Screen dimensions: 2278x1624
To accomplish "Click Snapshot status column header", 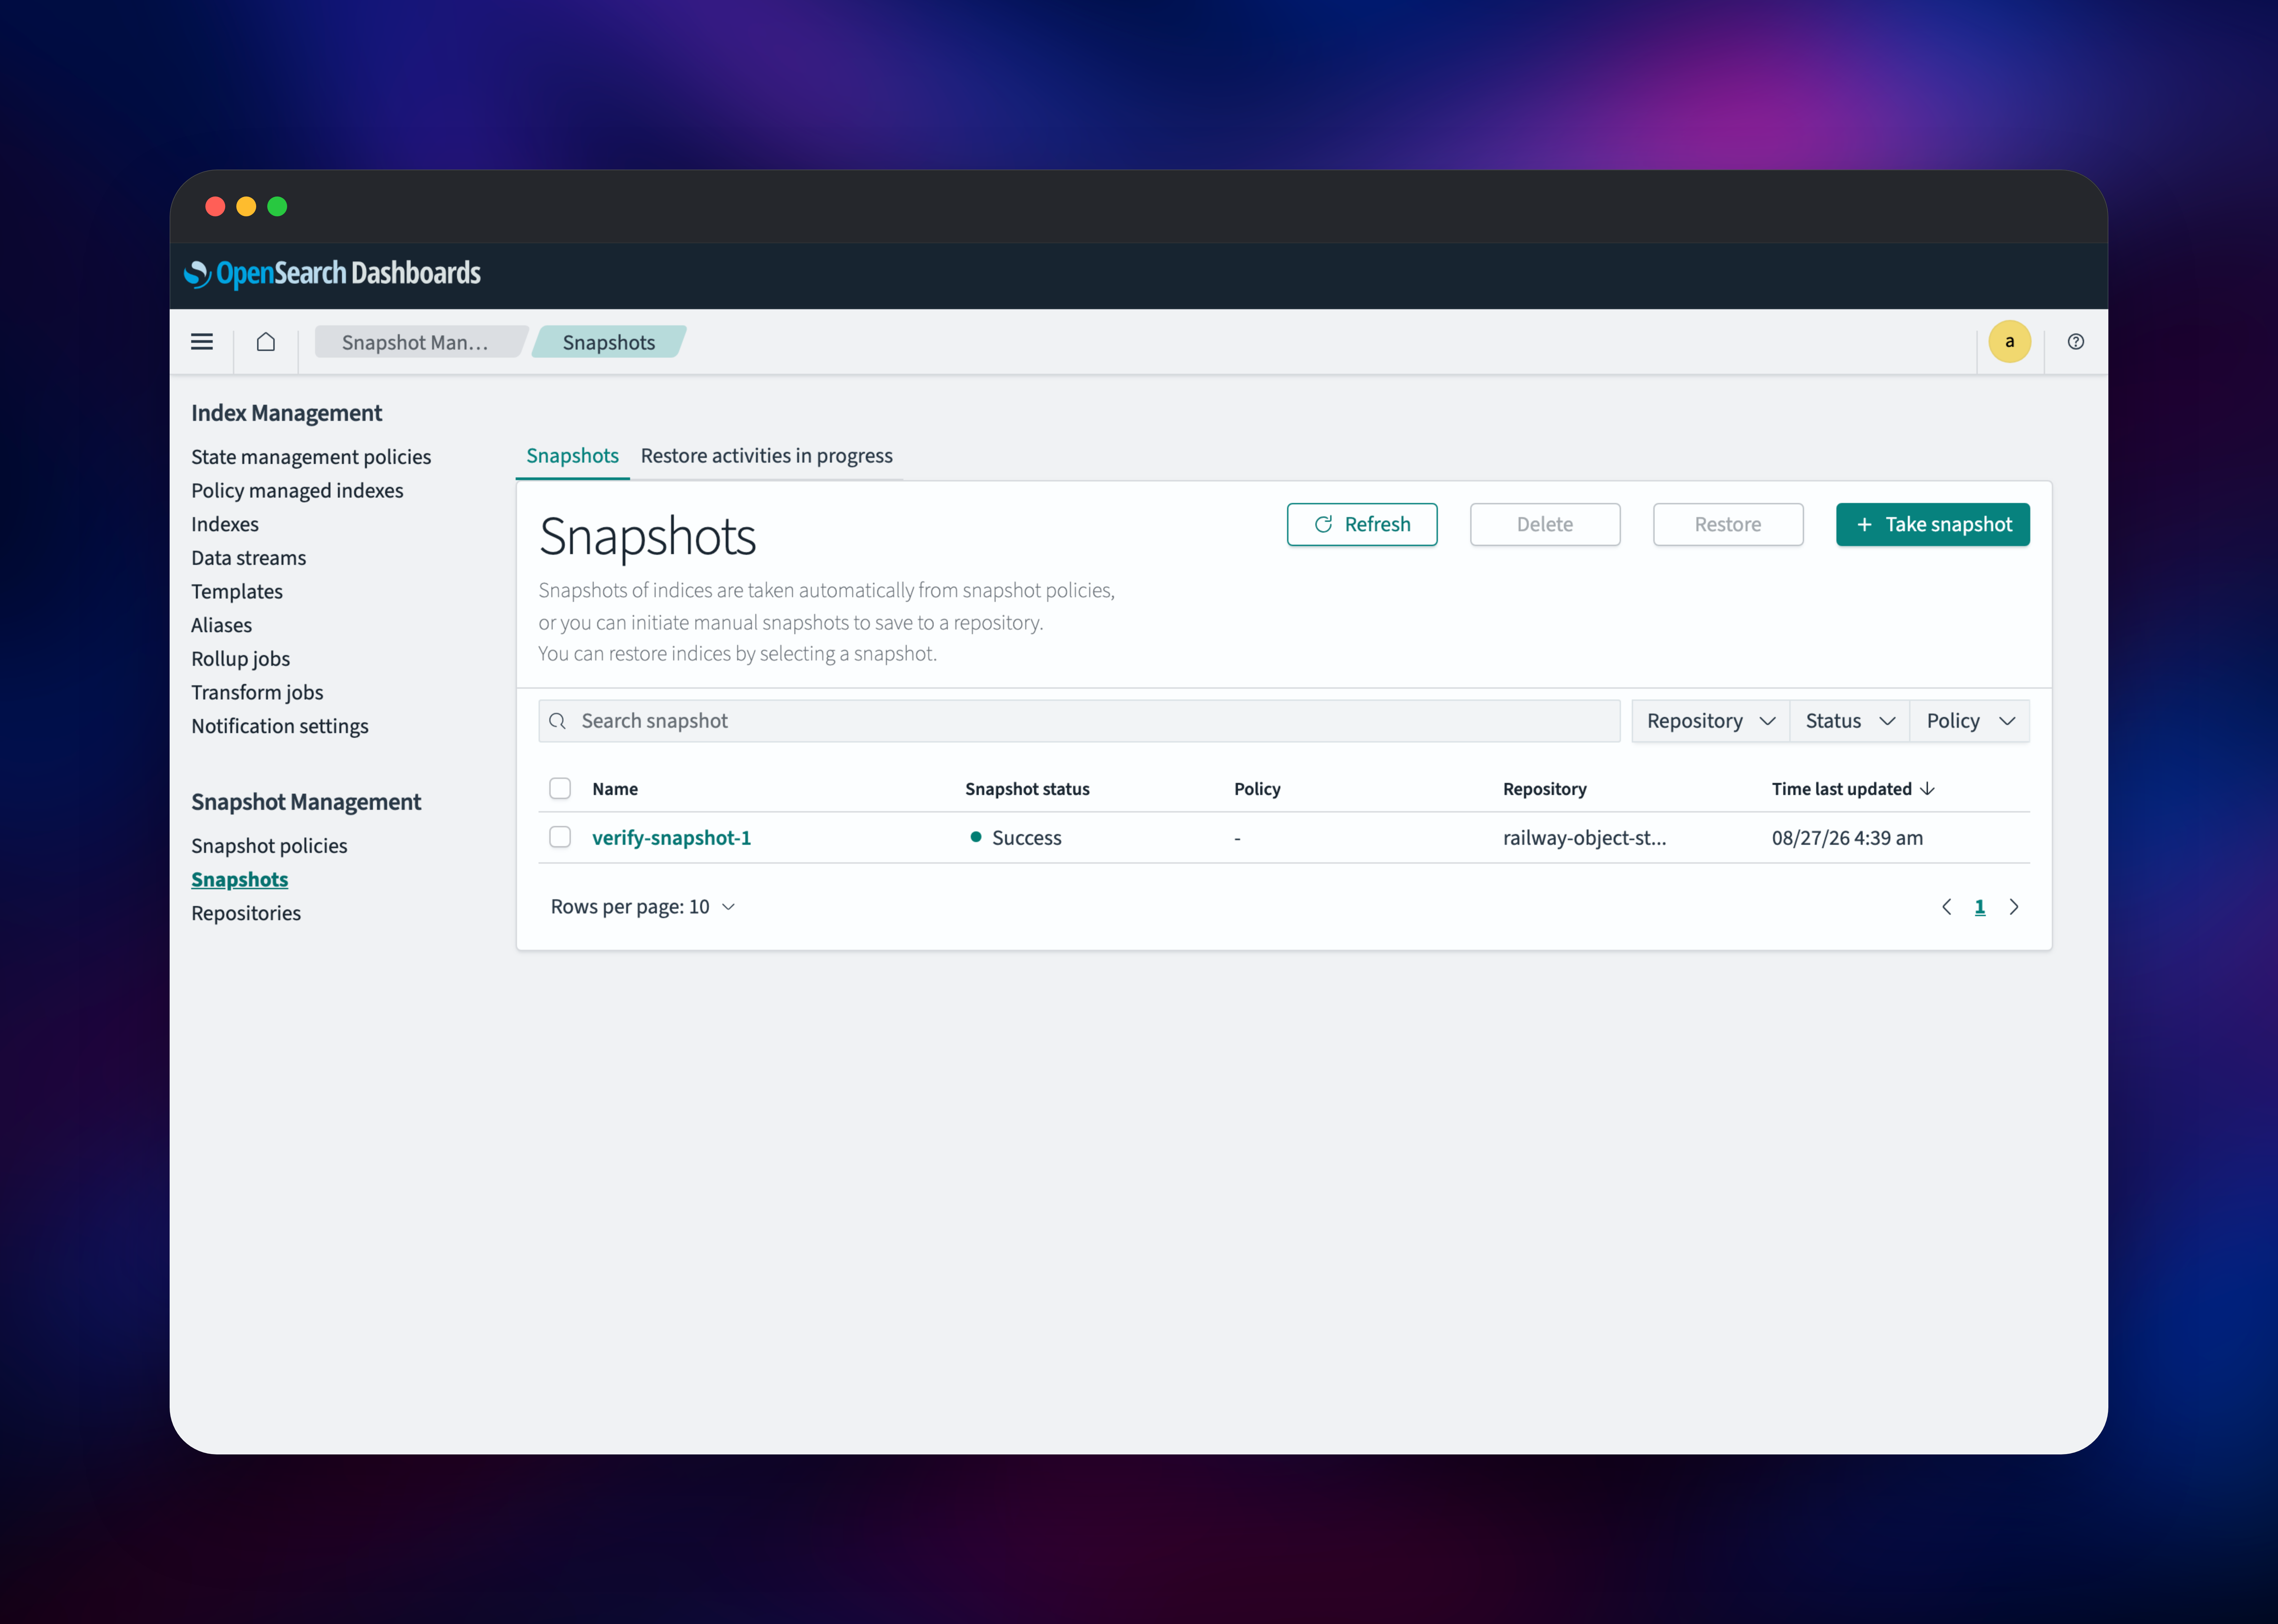I will 1028,789.
